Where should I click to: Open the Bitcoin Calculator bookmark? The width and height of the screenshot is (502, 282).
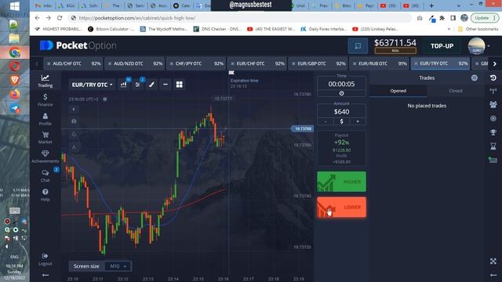click(111, 29)
